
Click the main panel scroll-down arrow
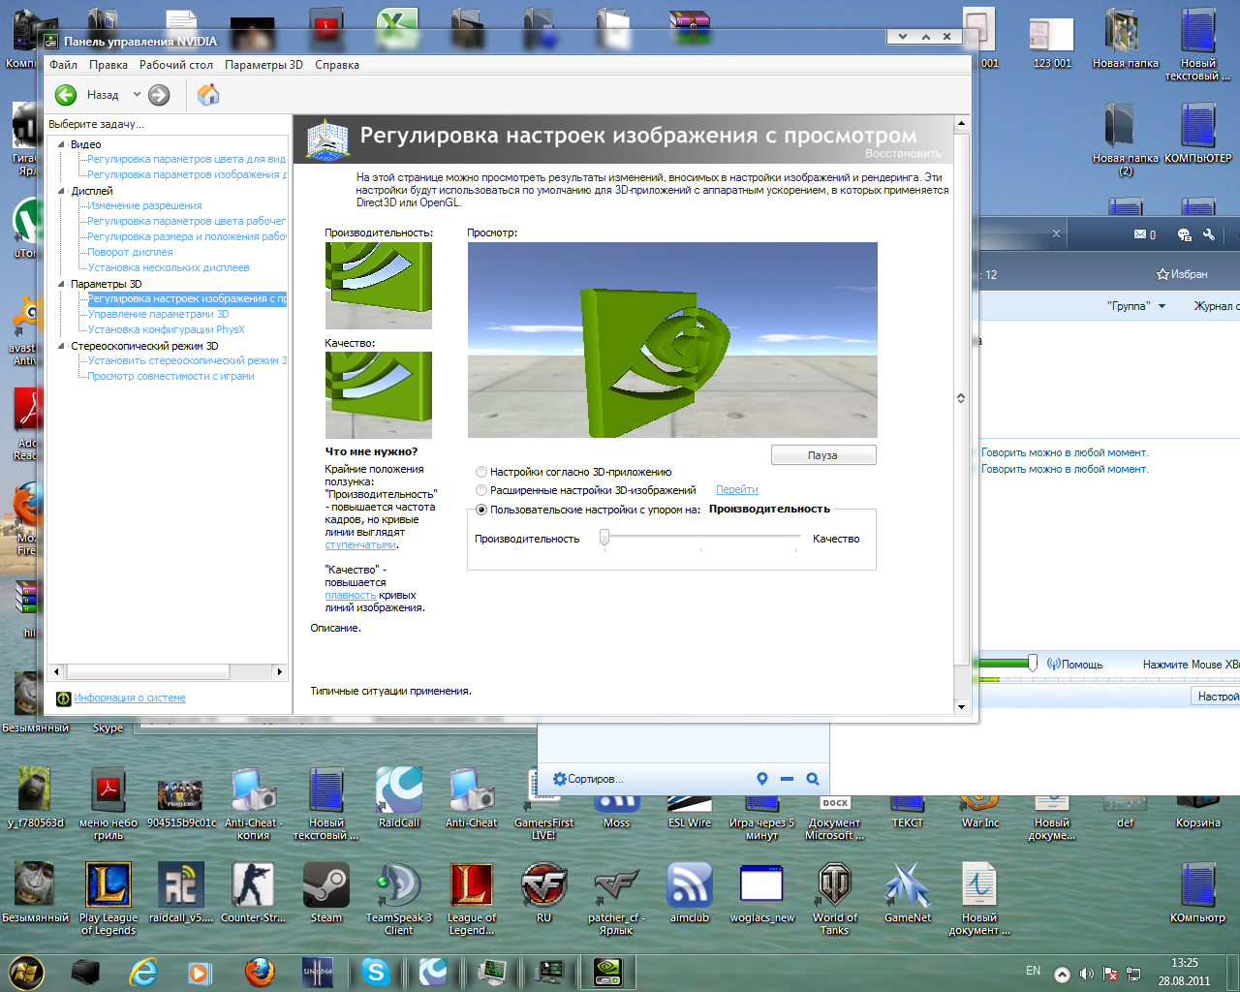click(961, 707)
